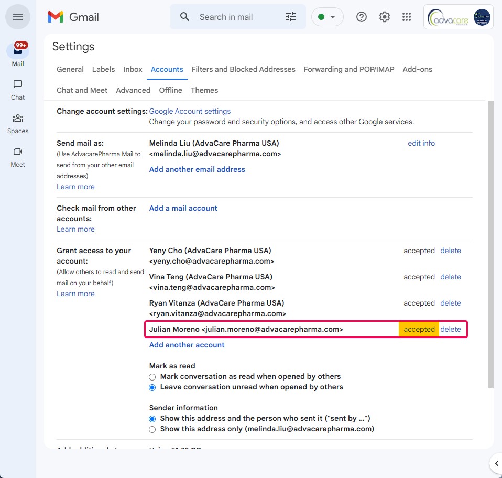Delete Ryan Vitanza's delegate access
The width and height of the screenshot is (502, 478).
pyautogui.click(x=451, y=303)
